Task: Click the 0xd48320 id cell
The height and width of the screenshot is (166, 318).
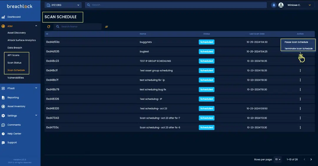Action: [52, 108]
